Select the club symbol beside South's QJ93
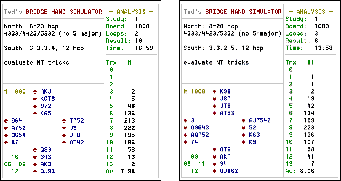 (x=35, y=171)
